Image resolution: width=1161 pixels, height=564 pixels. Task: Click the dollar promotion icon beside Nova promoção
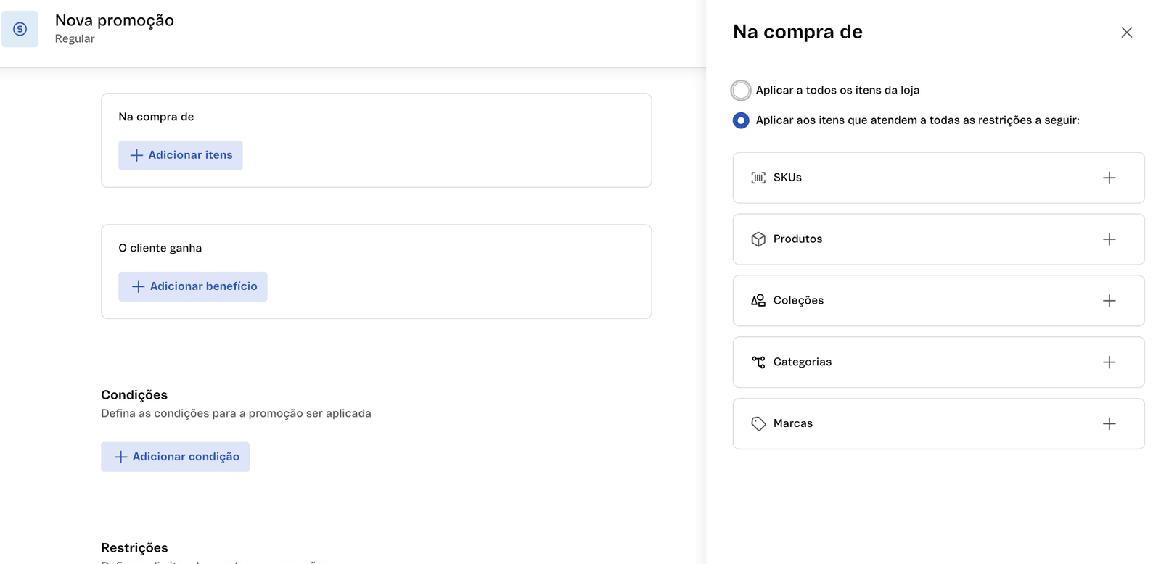point(20,29)
